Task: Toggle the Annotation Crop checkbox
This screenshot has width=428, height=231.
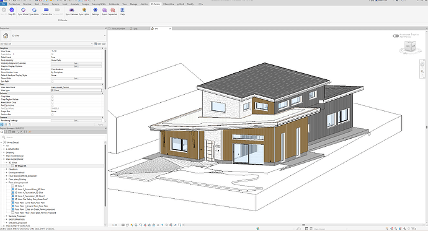Action: pos(52,102)
